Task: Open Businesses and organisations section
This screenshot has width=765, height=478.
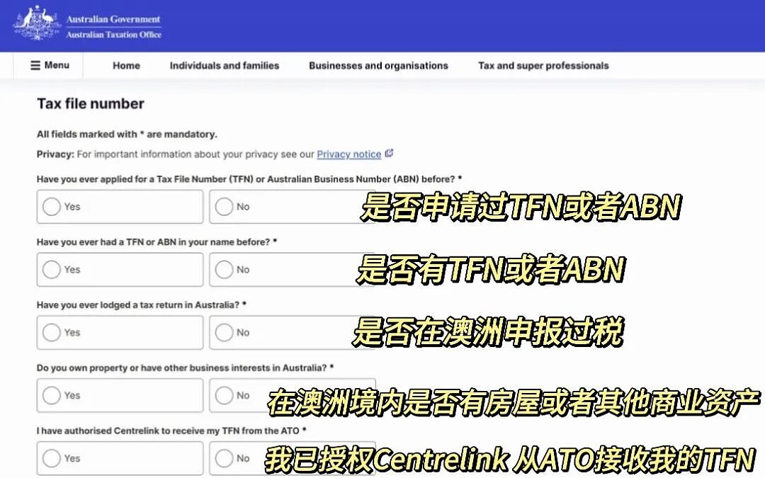Action: [378, 66]
